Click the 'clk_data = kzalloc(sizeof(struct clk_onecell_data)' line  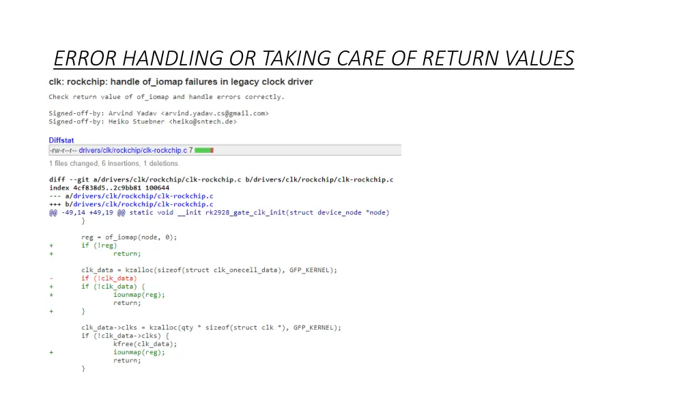tap(209, 270)
